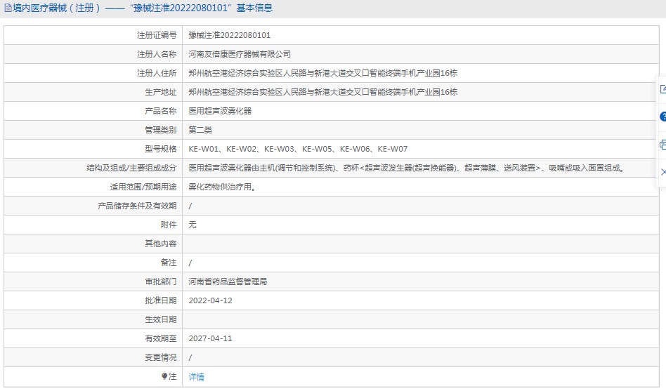Click the bulb icon beside 注 label

[164, 376]
